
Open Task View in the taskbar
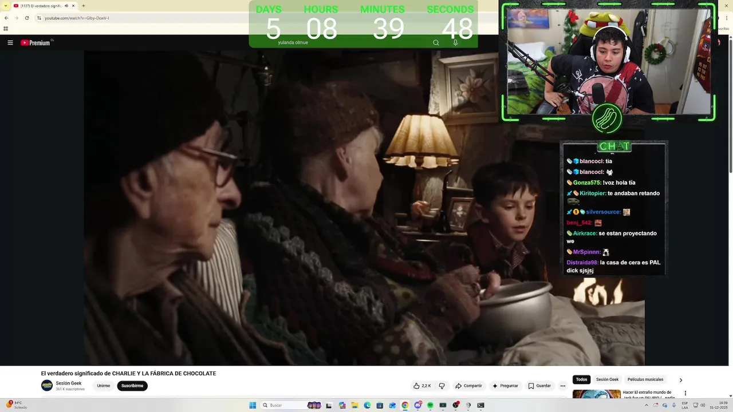329,405
